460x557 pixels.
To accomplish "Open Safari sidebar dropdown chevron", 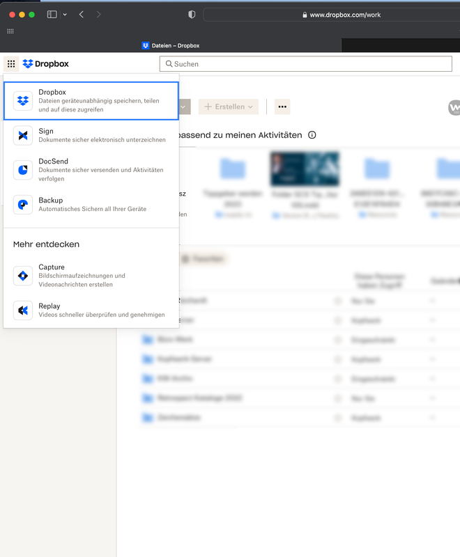I will tap(65, 15).
